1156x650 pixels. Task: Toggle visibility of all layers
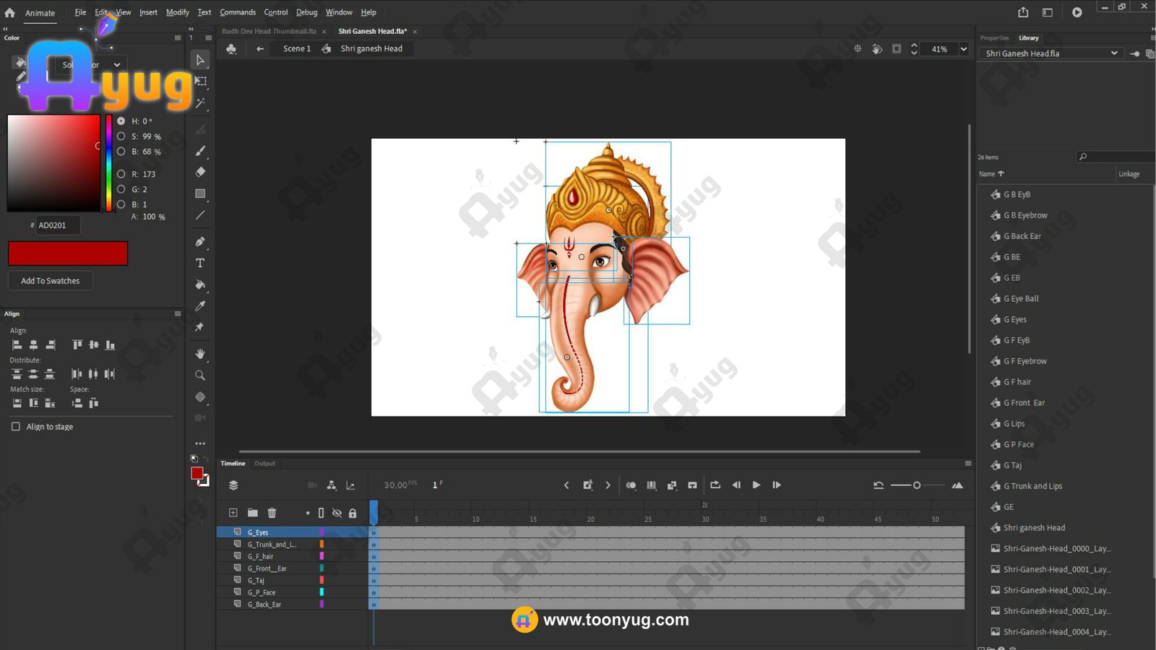(337, 513)
